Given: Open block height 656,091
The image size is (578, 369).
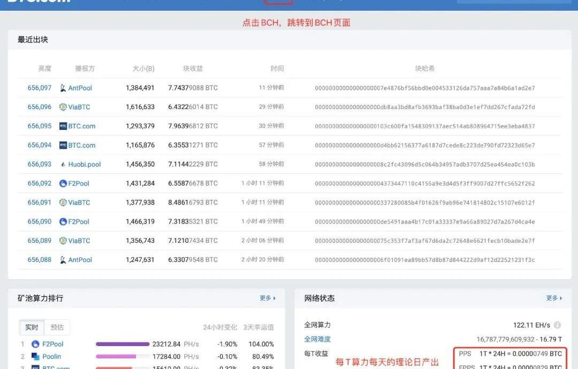Looking at the screenshot, I should coord(40,203).
